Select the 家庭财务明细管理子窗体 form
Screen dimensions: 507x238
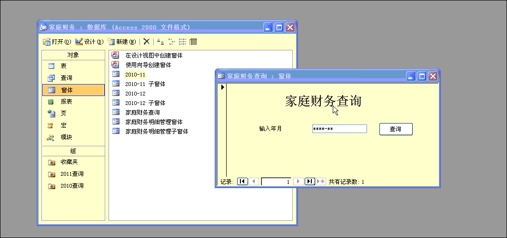[157, 132]
